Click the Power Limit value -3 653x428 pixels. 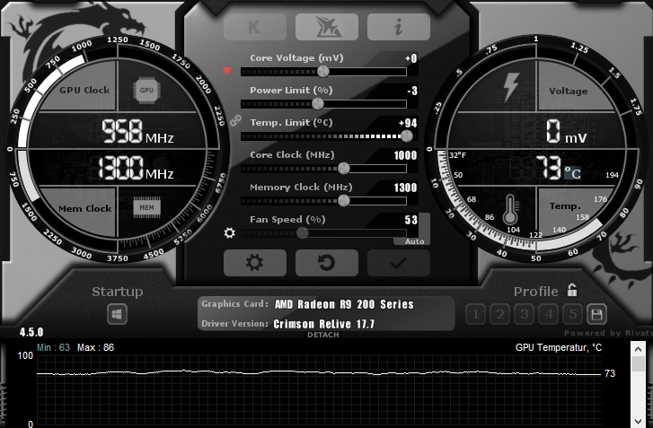point(412,91)
